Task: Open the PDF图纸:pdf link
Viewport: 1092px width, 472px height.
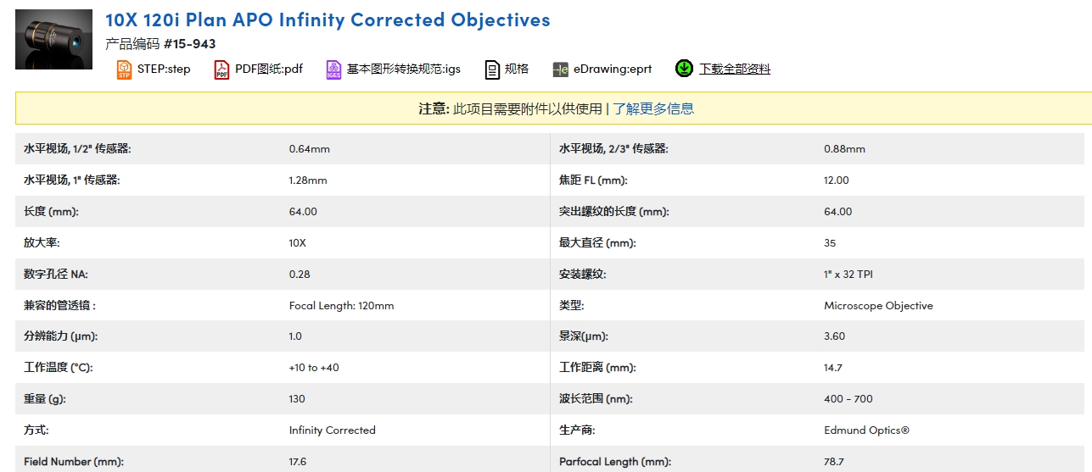Action: point(269,69)
